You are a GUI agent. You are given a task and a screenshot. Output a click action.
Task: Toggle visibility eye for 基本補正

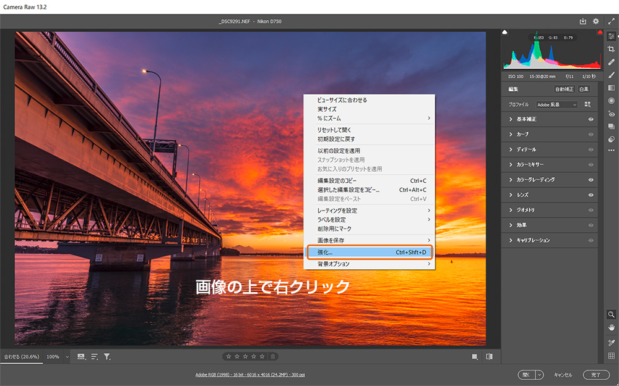[591, 119]
